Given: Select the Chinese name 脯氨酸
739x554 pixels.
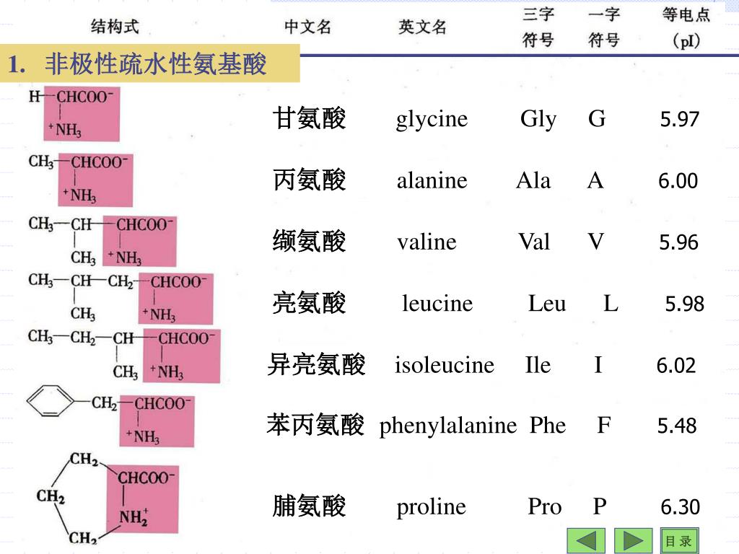Looking at the screenshot, I should (309, 506).
